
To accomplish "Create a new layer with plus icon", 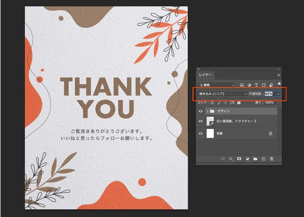I will click(x=263, y=159).
